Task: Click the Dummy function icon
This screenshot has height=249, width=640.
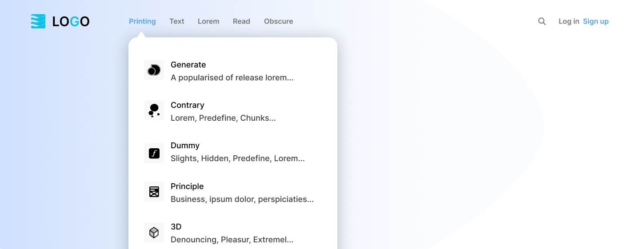Action: [154, 154]
